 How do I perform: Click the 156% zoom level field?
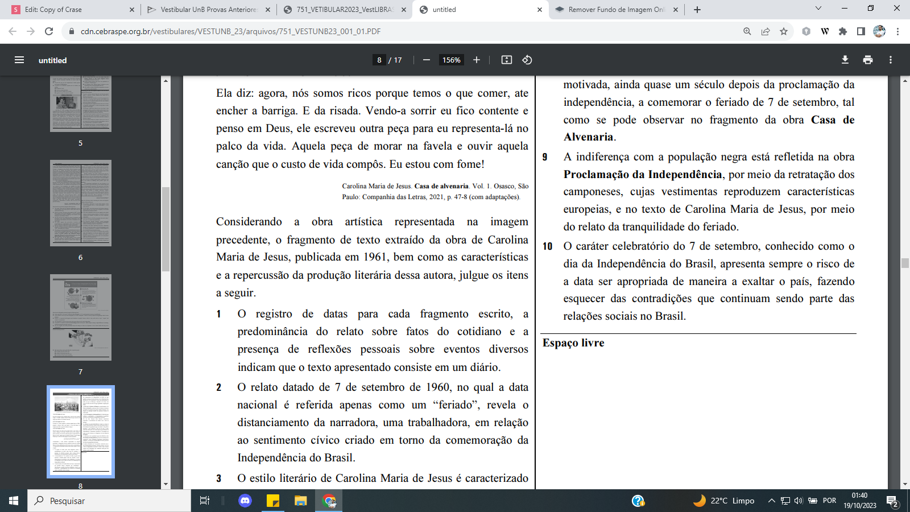click(452, 60)
